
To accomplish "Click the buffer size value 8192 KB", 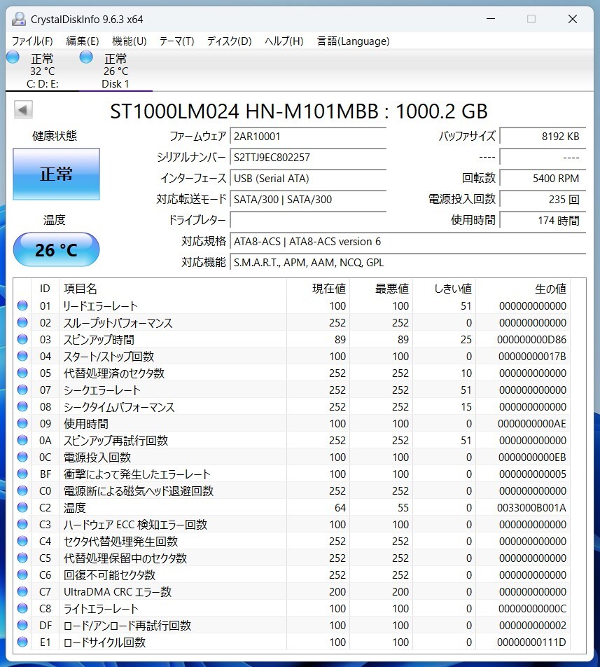I will (x=543, y=137).
